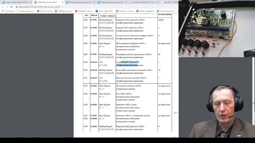Click register number 8207
Image resolution: width=255 pixels, height=143 pixels.
point(86,54)
